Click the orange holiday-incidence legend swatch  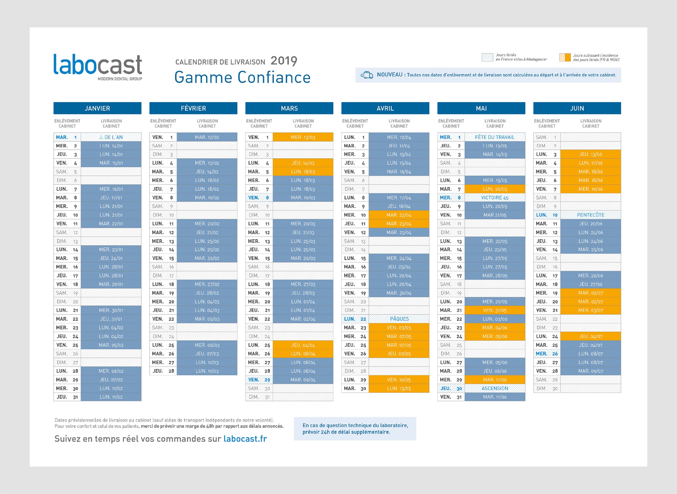pos(565,57)
